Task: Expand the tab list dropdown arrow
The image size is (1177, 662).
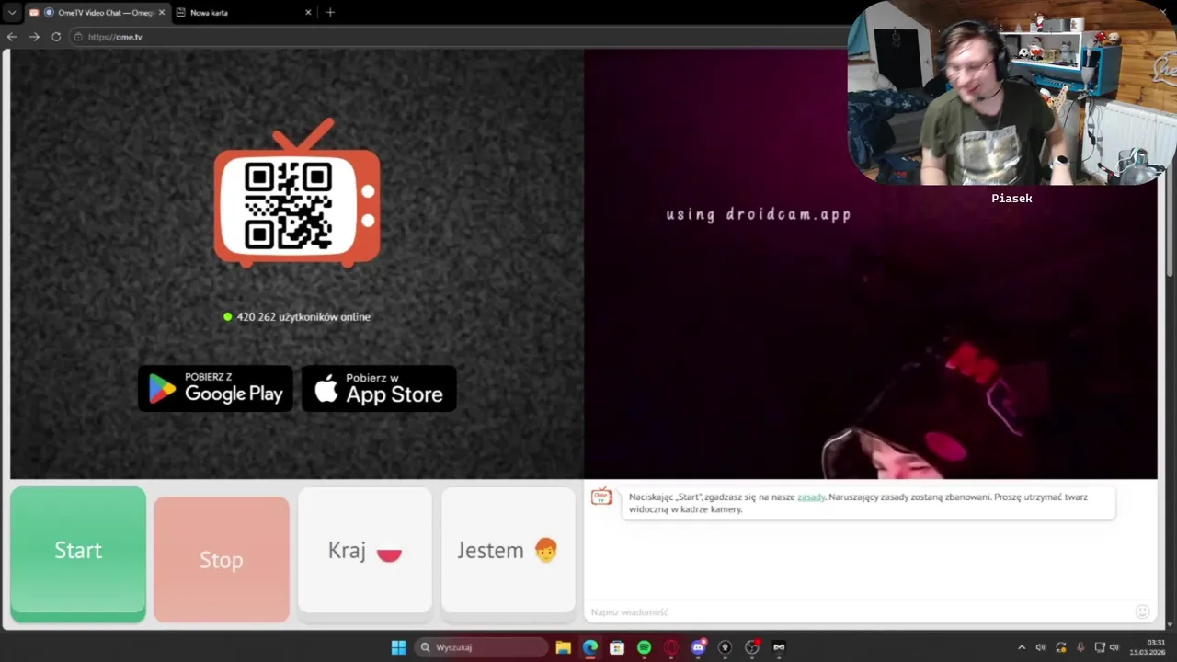Action: tap(12, 13)
